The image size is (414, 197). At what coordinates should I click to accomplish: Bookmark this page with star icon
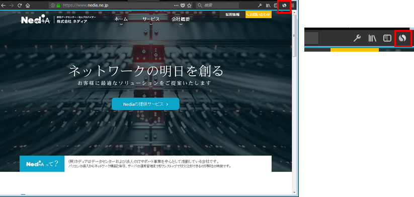[189, 5]
